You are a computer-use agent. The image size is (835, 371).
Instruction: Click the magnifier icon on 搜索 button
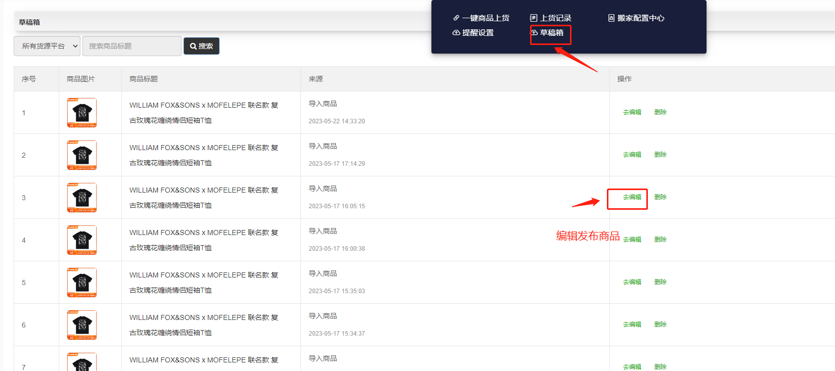tap(193, 46)
